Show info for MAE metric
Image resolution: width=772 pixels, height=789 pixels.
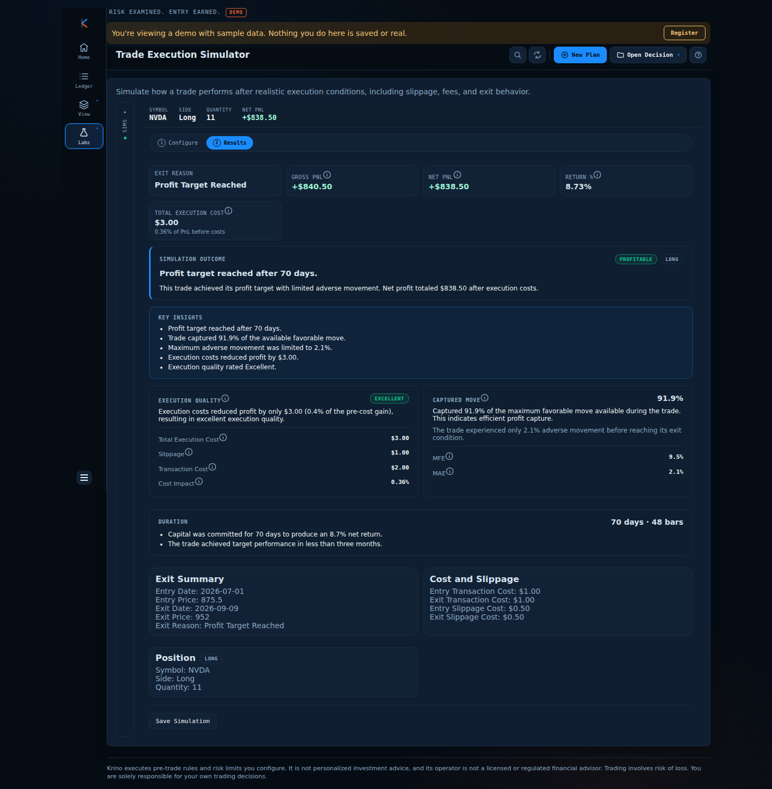click(450, 471)
